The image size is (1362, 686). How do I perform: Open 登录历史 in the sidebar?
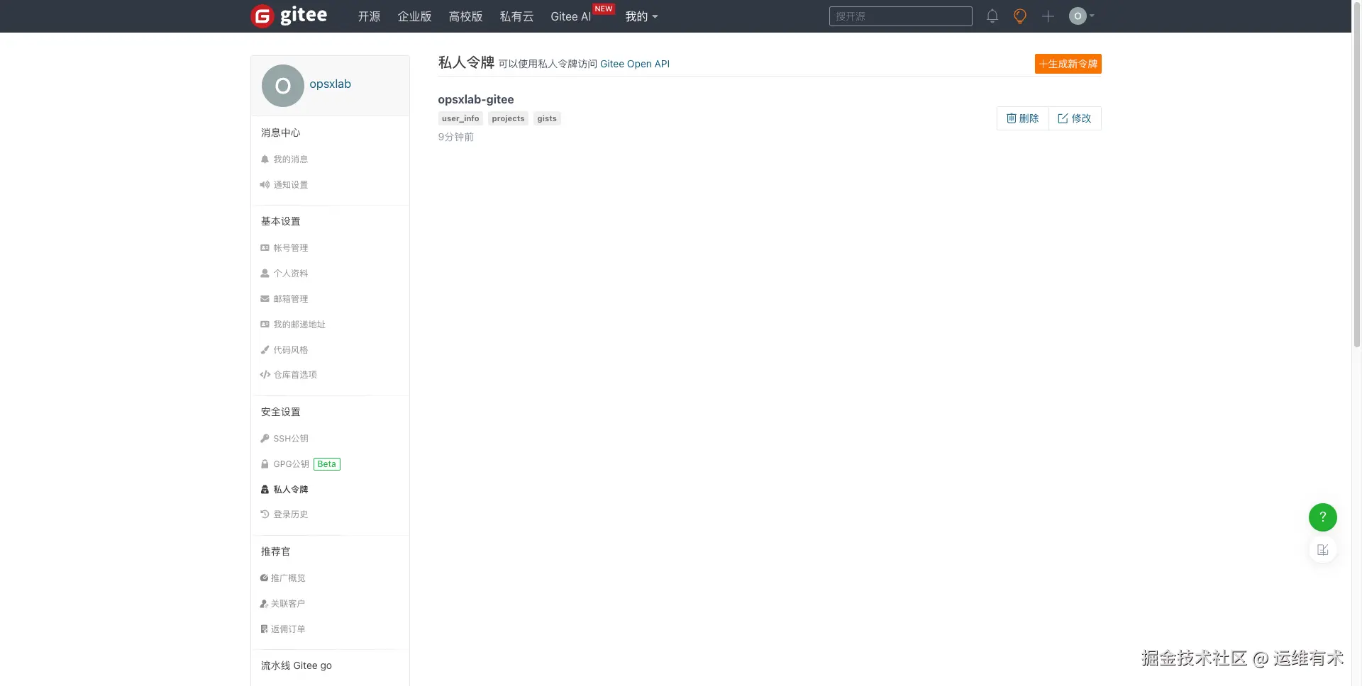coord(291,514)
